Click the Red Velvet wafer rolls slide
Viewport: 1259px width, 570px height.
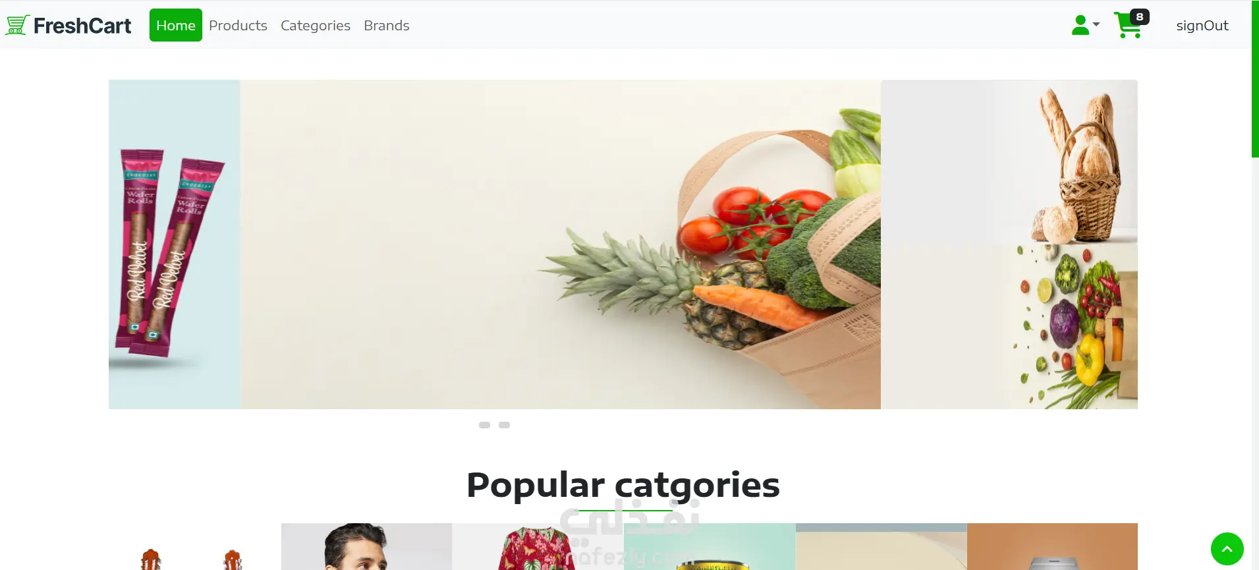tap(175, 244)
